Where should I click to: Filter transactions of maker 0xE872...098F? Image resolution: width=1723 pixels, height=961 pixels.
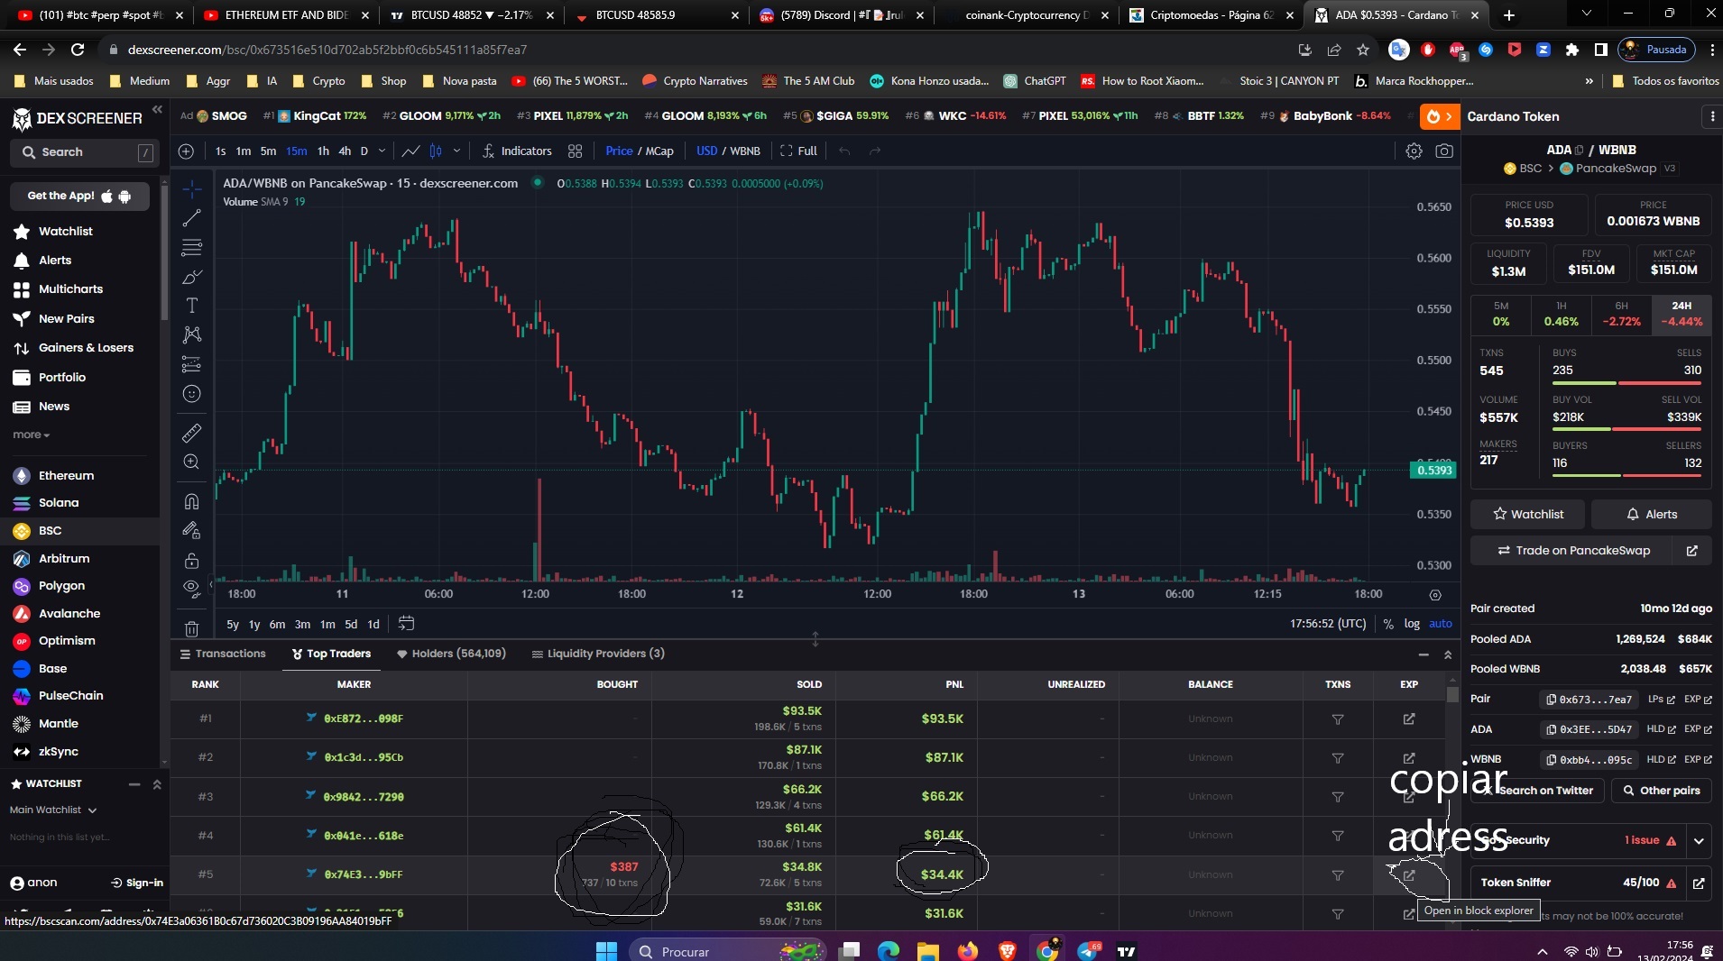[1338, 719]
